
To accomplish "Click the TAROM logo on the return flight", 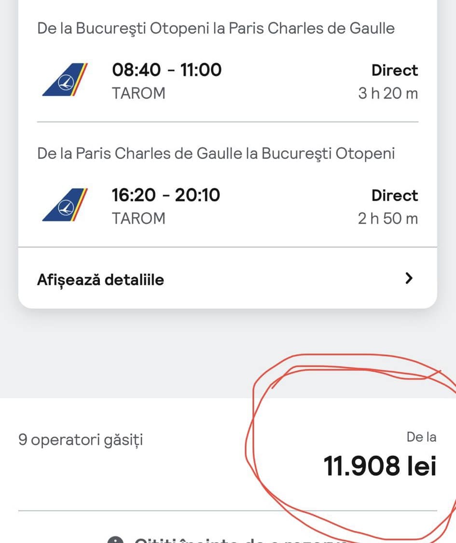I will pyautogui.click(x=66, y=205).
